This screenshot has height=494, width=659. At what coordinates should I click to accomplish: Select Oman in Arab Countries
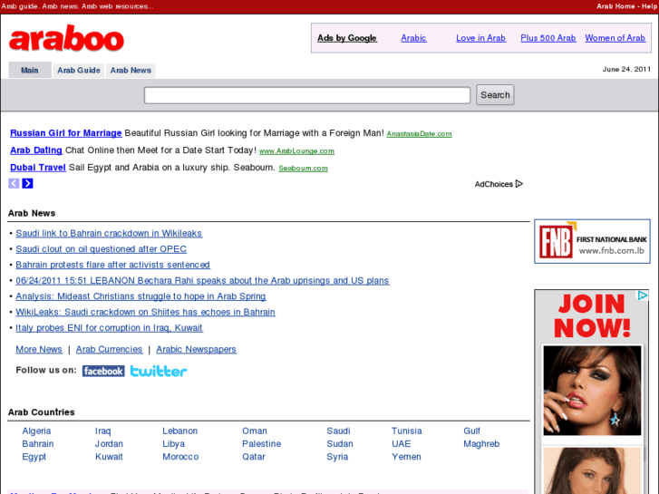coord(255,431)
